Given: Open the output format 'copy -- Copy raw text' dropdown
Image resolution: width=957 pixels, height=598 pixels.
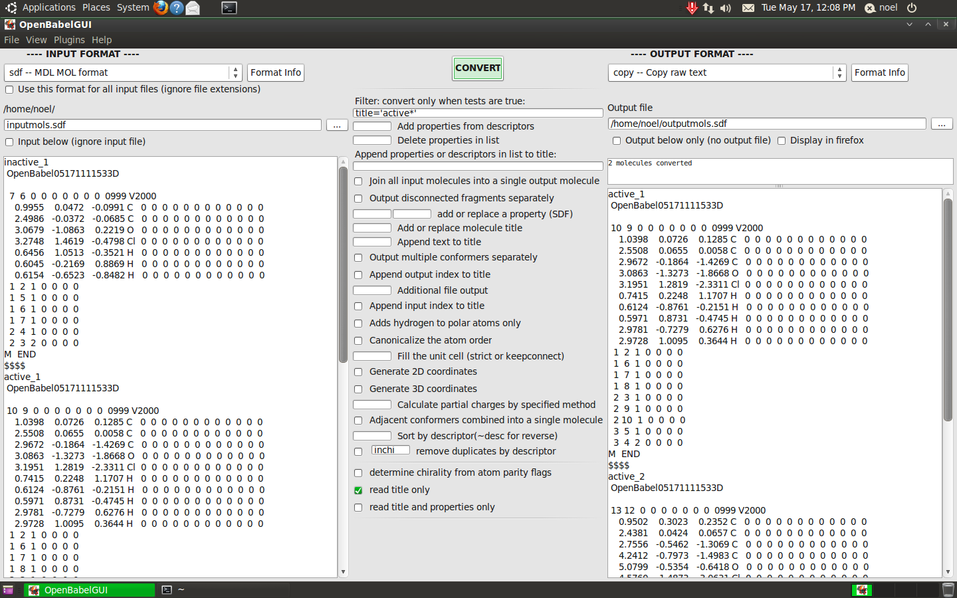Looking at the screenshot, I should [x=727, y=72].
